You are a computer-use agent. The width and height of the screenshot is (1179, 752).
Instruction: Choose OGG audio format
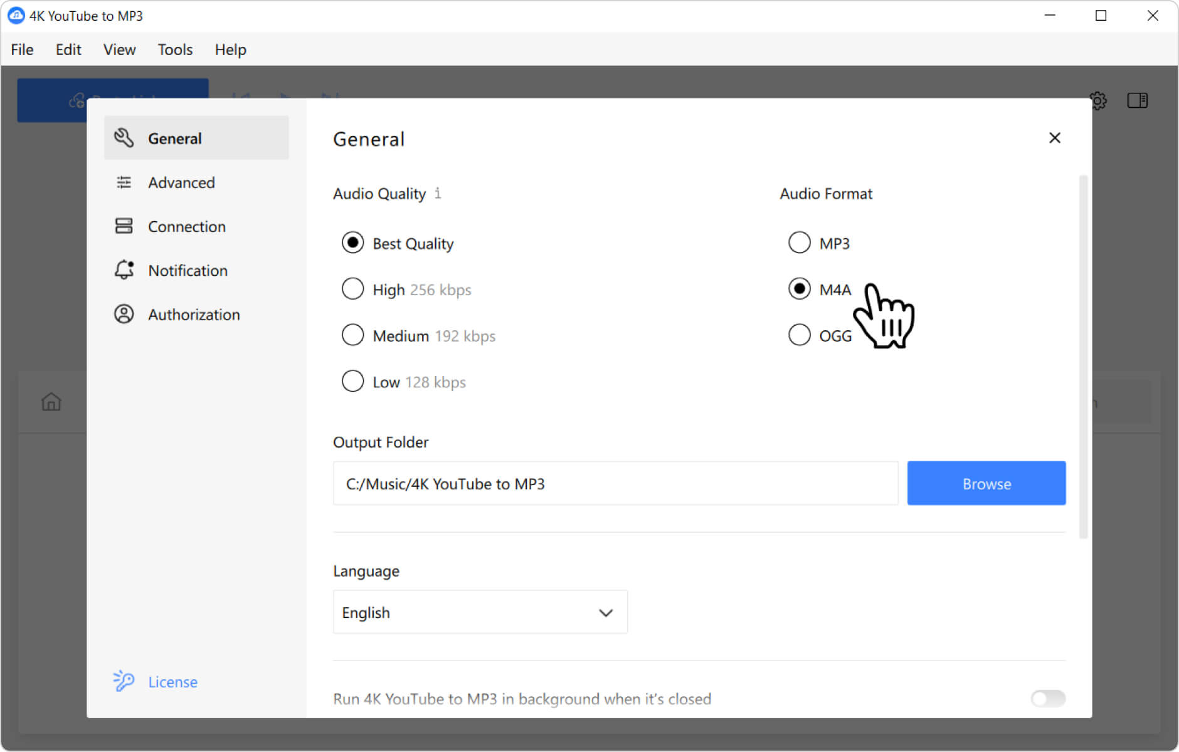click(820, 336)
